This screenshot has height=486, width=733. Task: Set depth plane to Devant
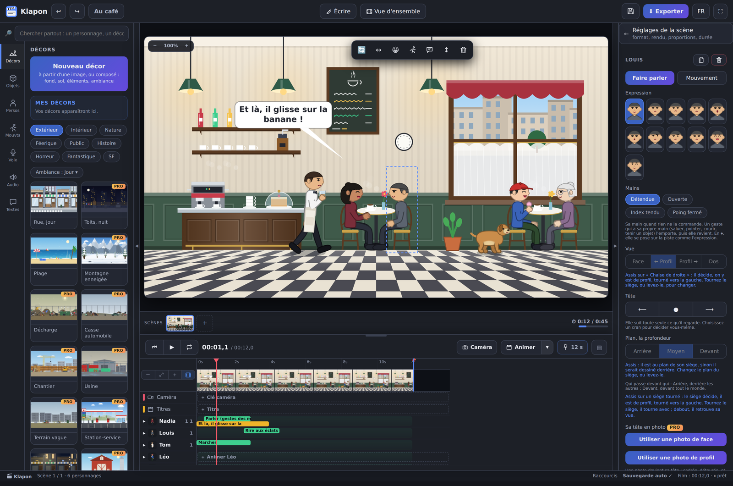pyautogui.click(x=709, y=351)
